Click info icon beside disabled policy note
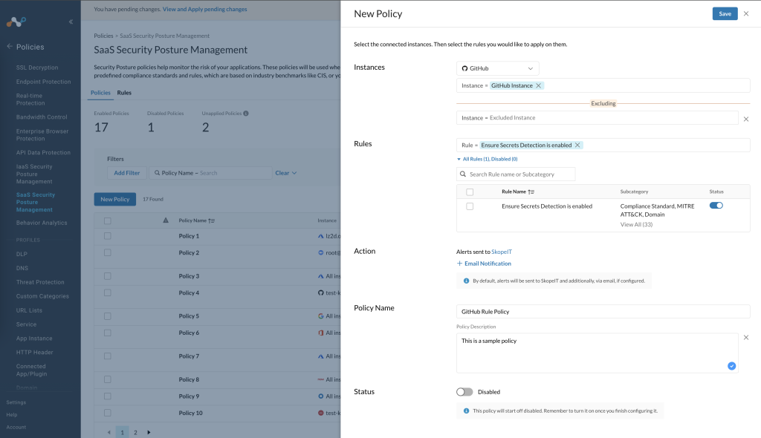The width and height of the screenshot is (761, 438). [x=467, y=411]
